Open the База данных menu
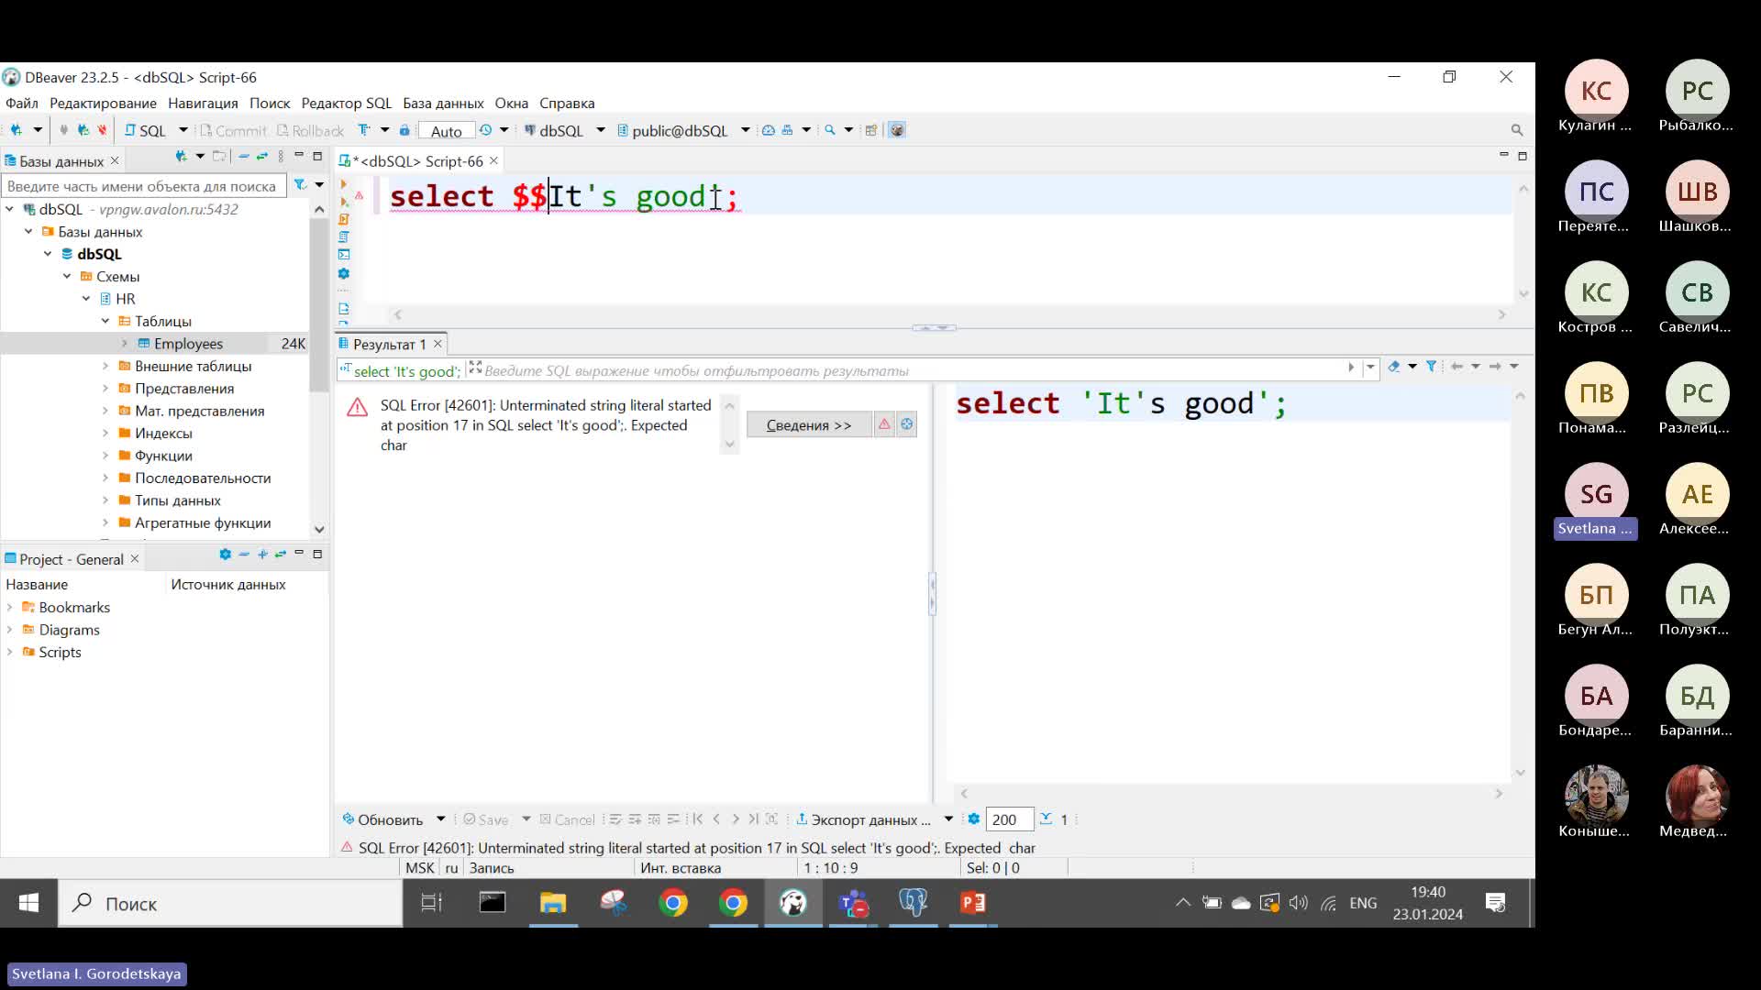 coord(443,103)
